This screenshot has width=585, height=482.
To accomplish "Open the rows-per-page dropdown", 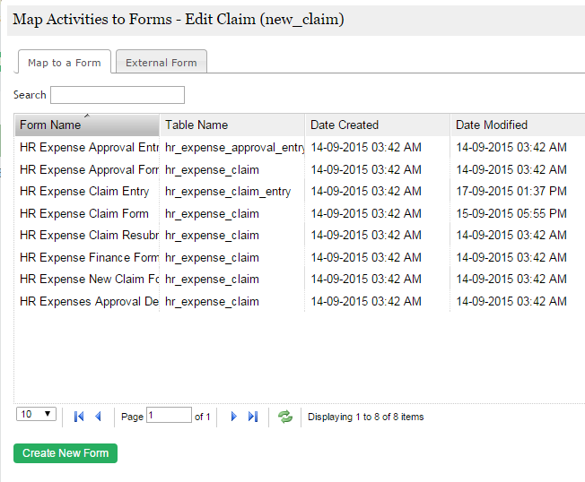I will coord(37,415).
